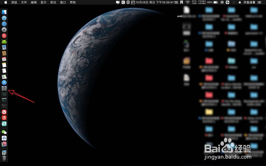The height and width of the screenshot is (166, 266).
Task: Open the Terminal app in Dock
Action: [x=4, y=106]
